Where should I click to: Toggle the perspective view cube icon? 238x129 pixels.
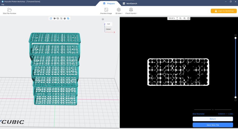pos(51,19)
